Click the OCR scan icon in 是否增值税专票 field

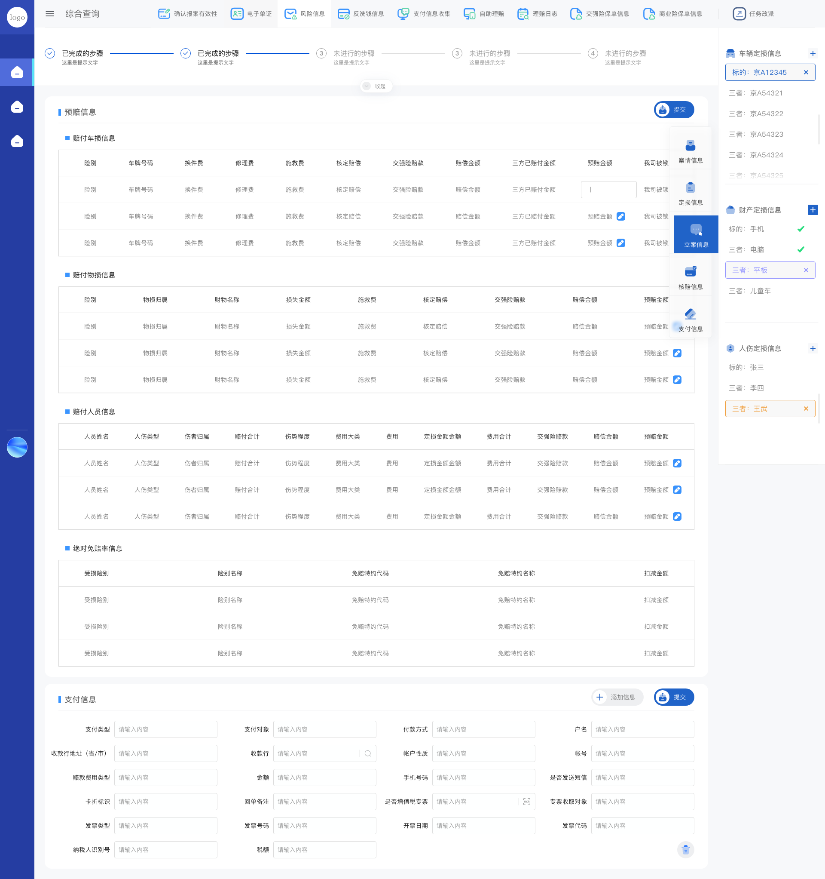(527, 802)
